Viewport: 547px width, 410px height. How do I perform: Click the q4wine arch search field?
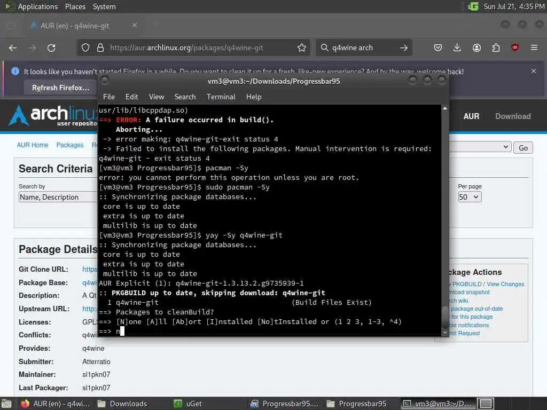[363, 48]
